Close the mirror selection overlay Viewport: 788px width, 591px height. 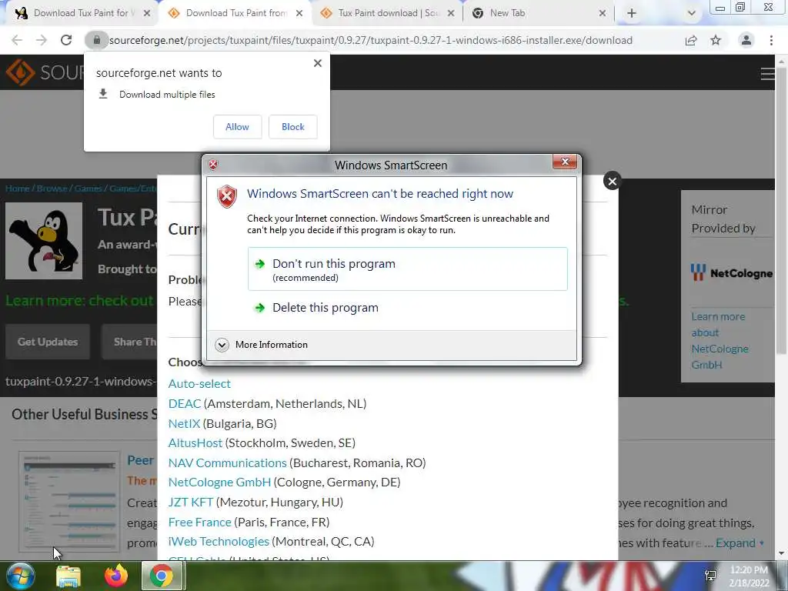pos(612,182)
